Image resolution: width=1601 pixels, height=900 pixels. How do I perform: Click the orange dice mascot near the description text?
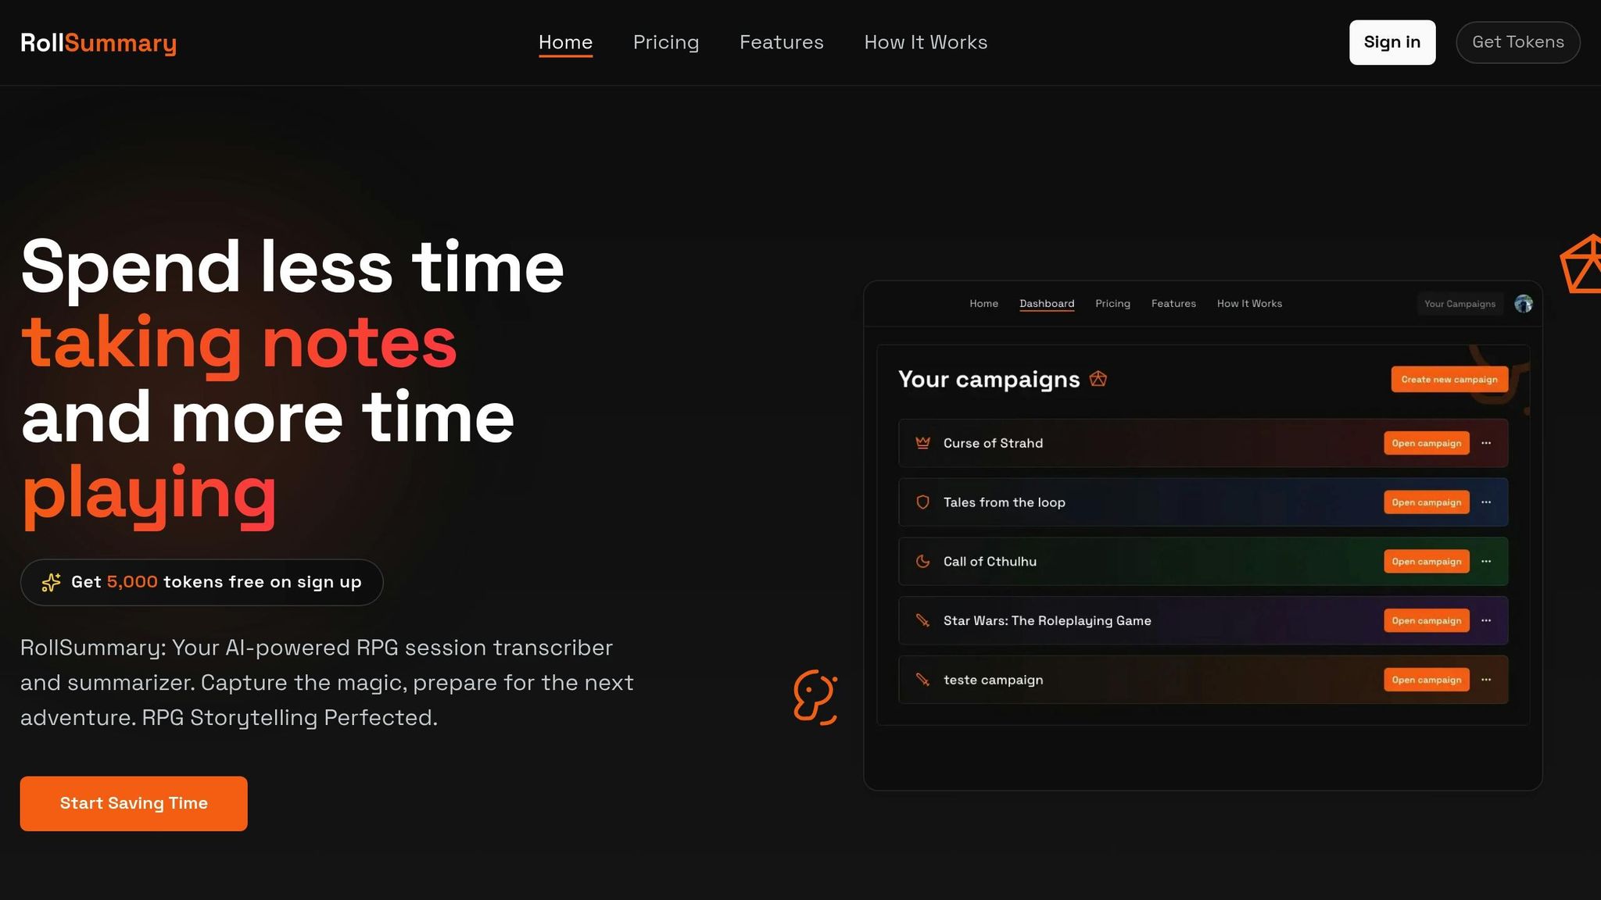tap(815, 695)
